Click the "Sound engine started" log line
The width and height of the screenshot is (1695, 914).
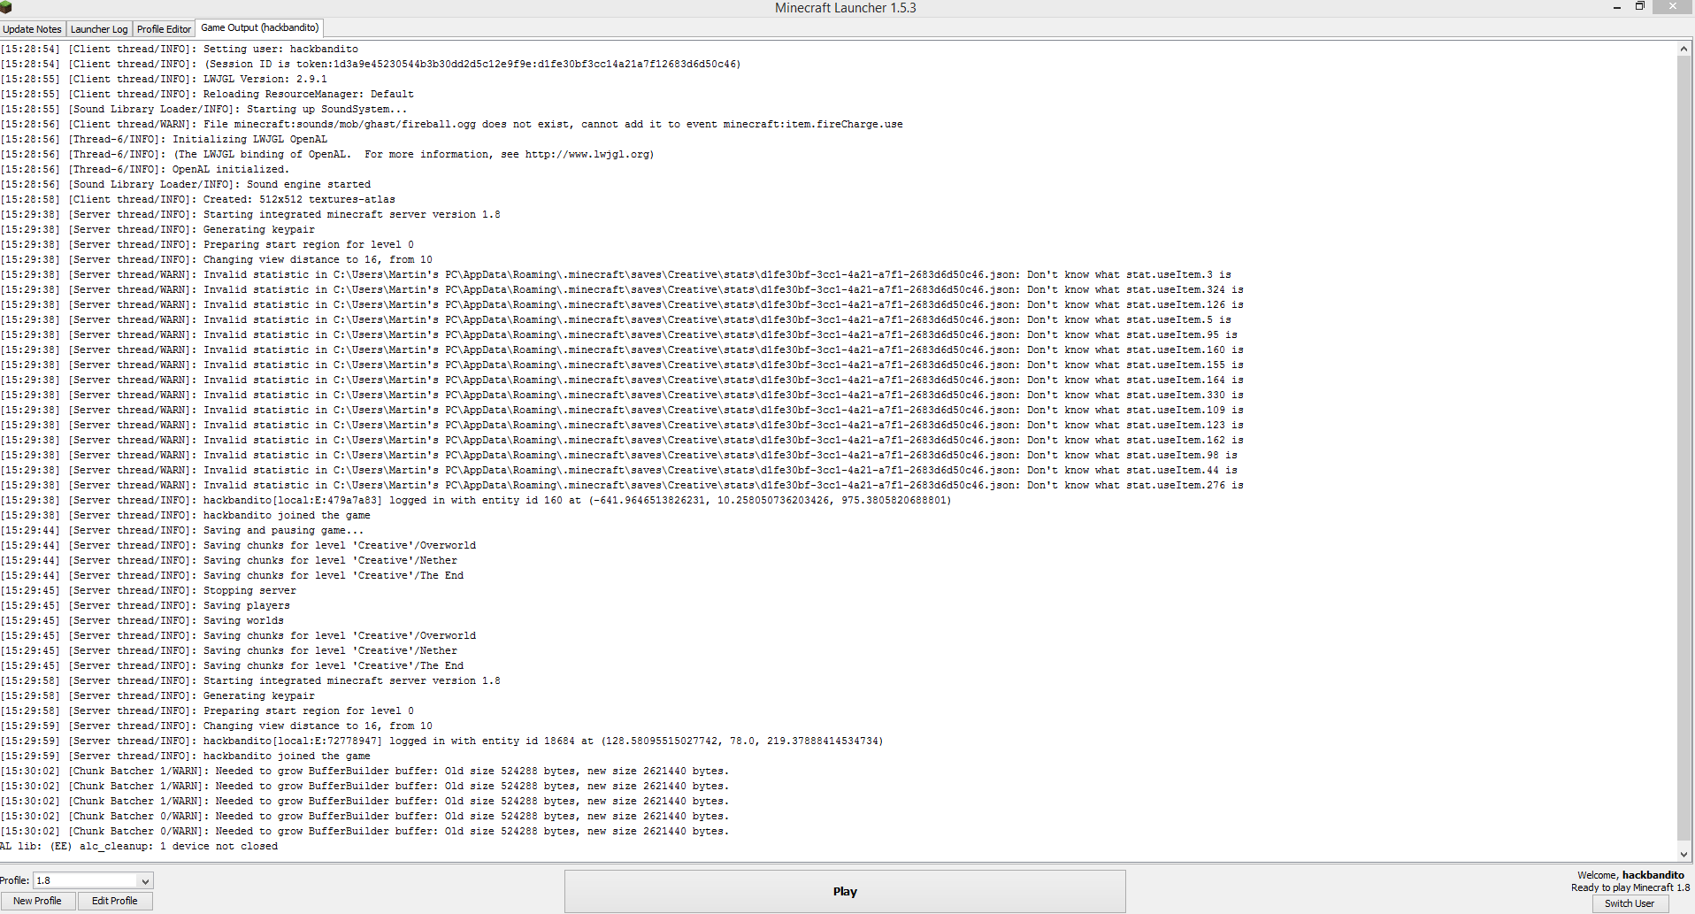pyautogui.click(x=186, y=185)
